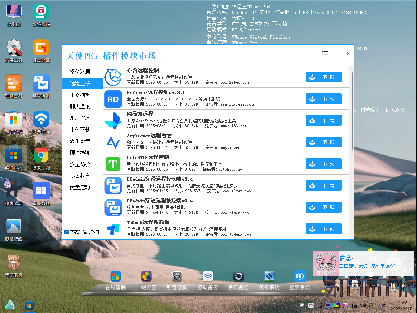Open the list menu icon in plugin market title bar

(325, 53)
